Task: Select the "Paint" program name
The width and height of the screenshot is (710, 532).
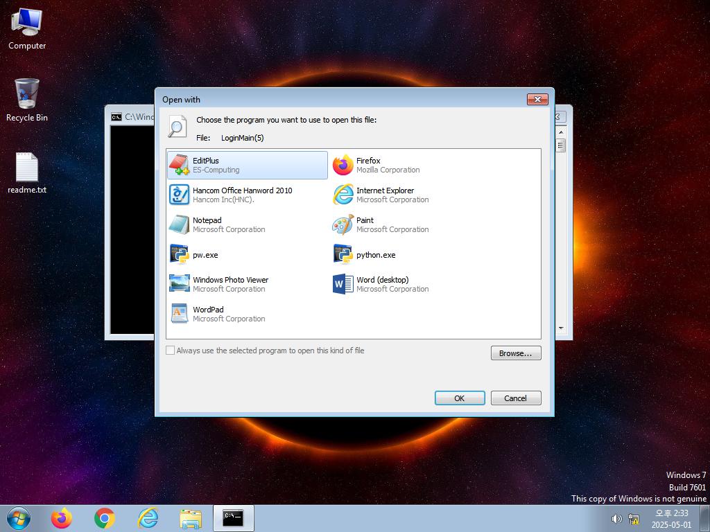Action: [x=365, y=220]
